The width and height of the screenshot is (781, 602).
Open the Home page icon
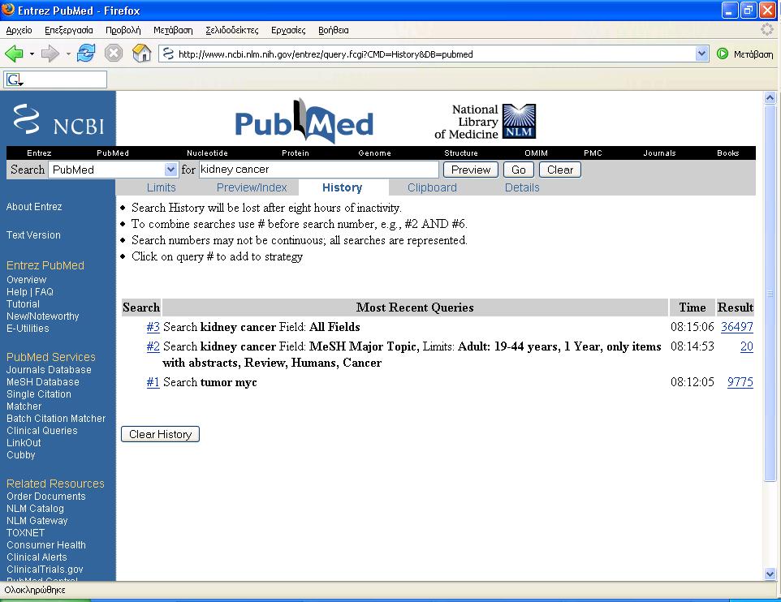tap(142, 54)
